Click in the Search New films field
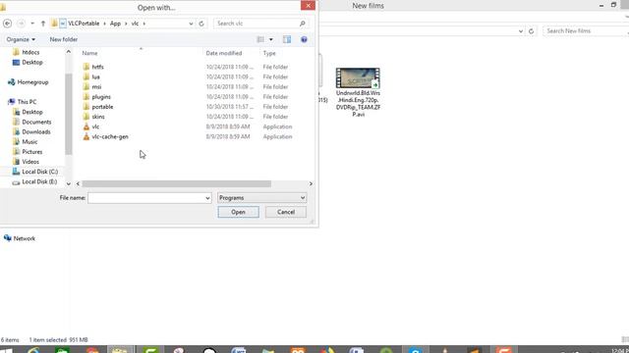The height and width of the screenshot is (353, 629). [586, 30]
